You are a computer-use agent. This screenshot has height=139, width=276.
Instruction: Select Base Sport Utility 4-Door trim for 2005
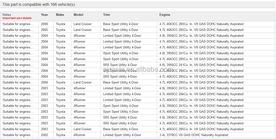coord(121,30)
